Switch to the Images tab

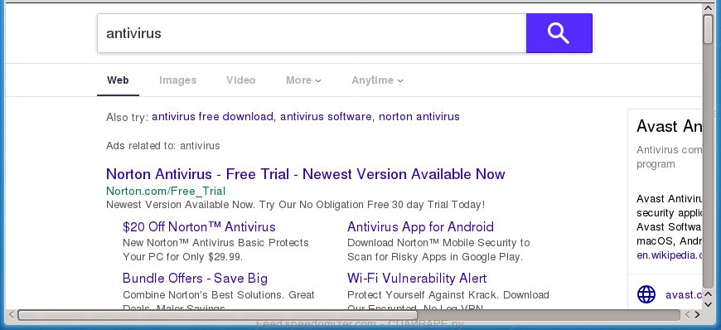point(177,80)
